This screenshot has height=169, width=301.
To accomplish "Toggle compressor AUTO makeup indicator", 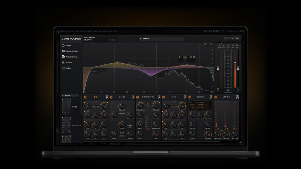I will [159, 103].
